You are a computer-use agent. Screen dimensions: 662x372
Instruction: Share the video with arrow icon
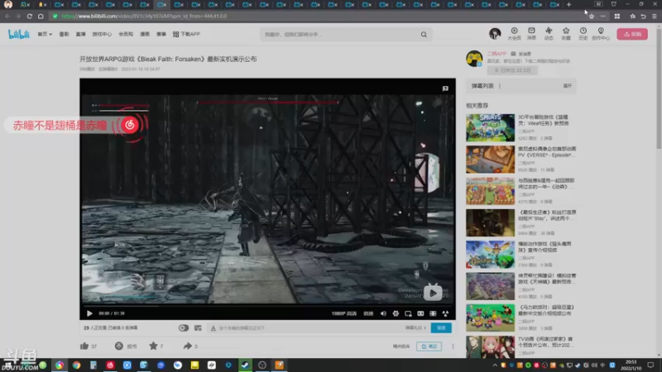(x=188, y=346)
